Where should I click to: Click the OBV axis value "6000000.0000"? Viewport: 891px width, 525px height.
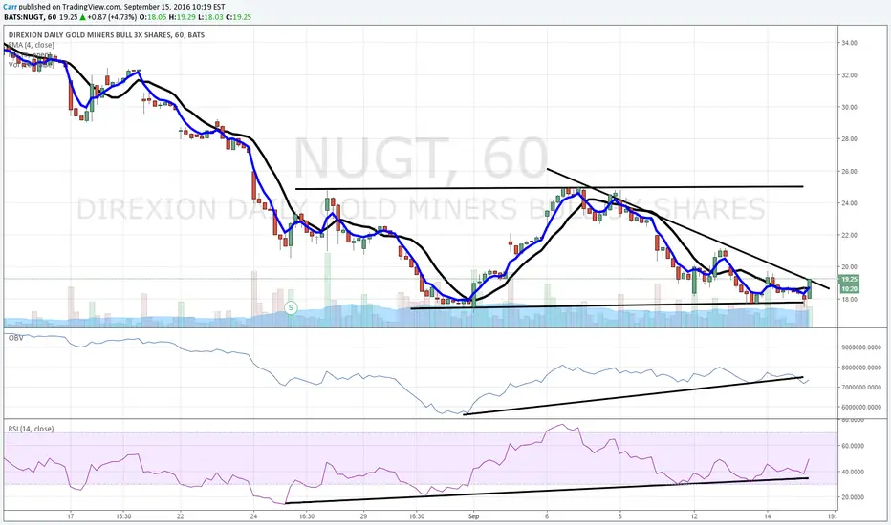pos(862,408)
